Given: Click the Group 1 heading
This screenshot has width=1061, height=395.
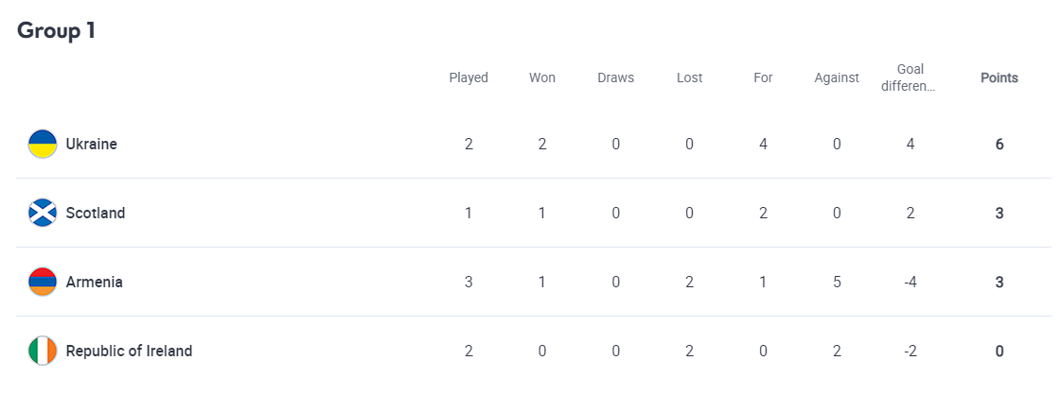Looking at the screenshot, I should tap(56, 30).
